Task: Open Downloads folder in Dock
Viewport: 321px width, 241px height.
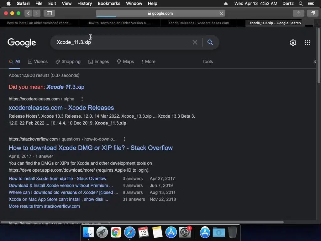Action: coord(218,233)
